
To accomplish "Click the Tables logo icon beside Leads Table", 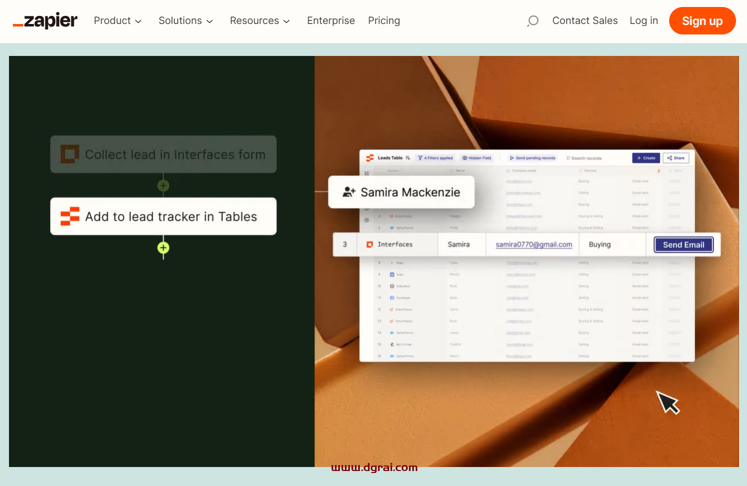I will (370, 158).
